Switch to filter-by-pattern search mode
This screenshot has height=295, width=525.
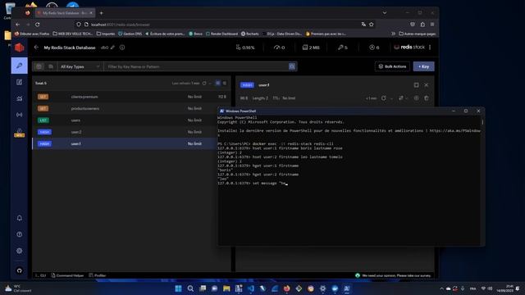(x=39, y=66)
